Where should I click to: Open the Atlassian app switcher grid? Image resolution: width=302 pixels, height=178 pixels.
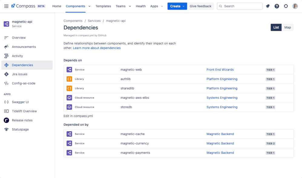tap(6, 6)
